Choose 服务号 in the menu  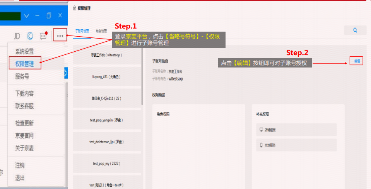tap(22, 76)
